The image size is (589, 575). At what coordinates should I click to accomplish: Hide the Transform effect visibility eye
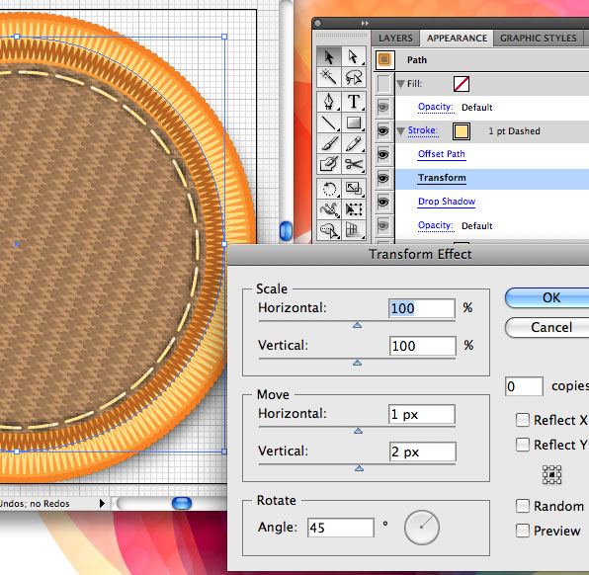(x=382, y=178)
